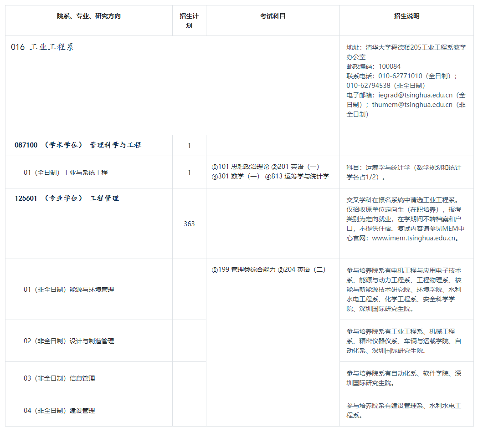The image size is (478, 427).
Task: Select 02(非全日制)设计与制造管理 direction
Action: click(69, 341)
